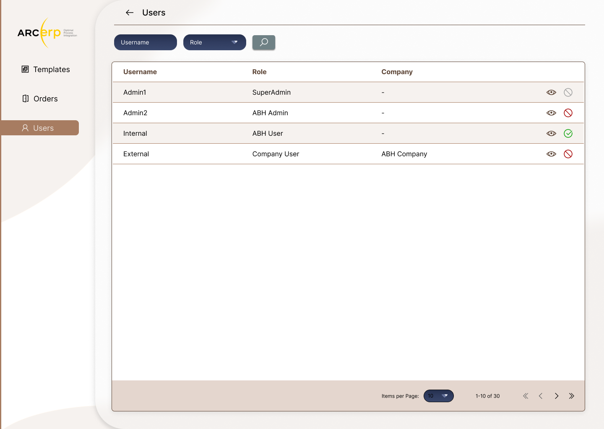Click the Company column header
This screenshot has height=429, width=604.
397,72
